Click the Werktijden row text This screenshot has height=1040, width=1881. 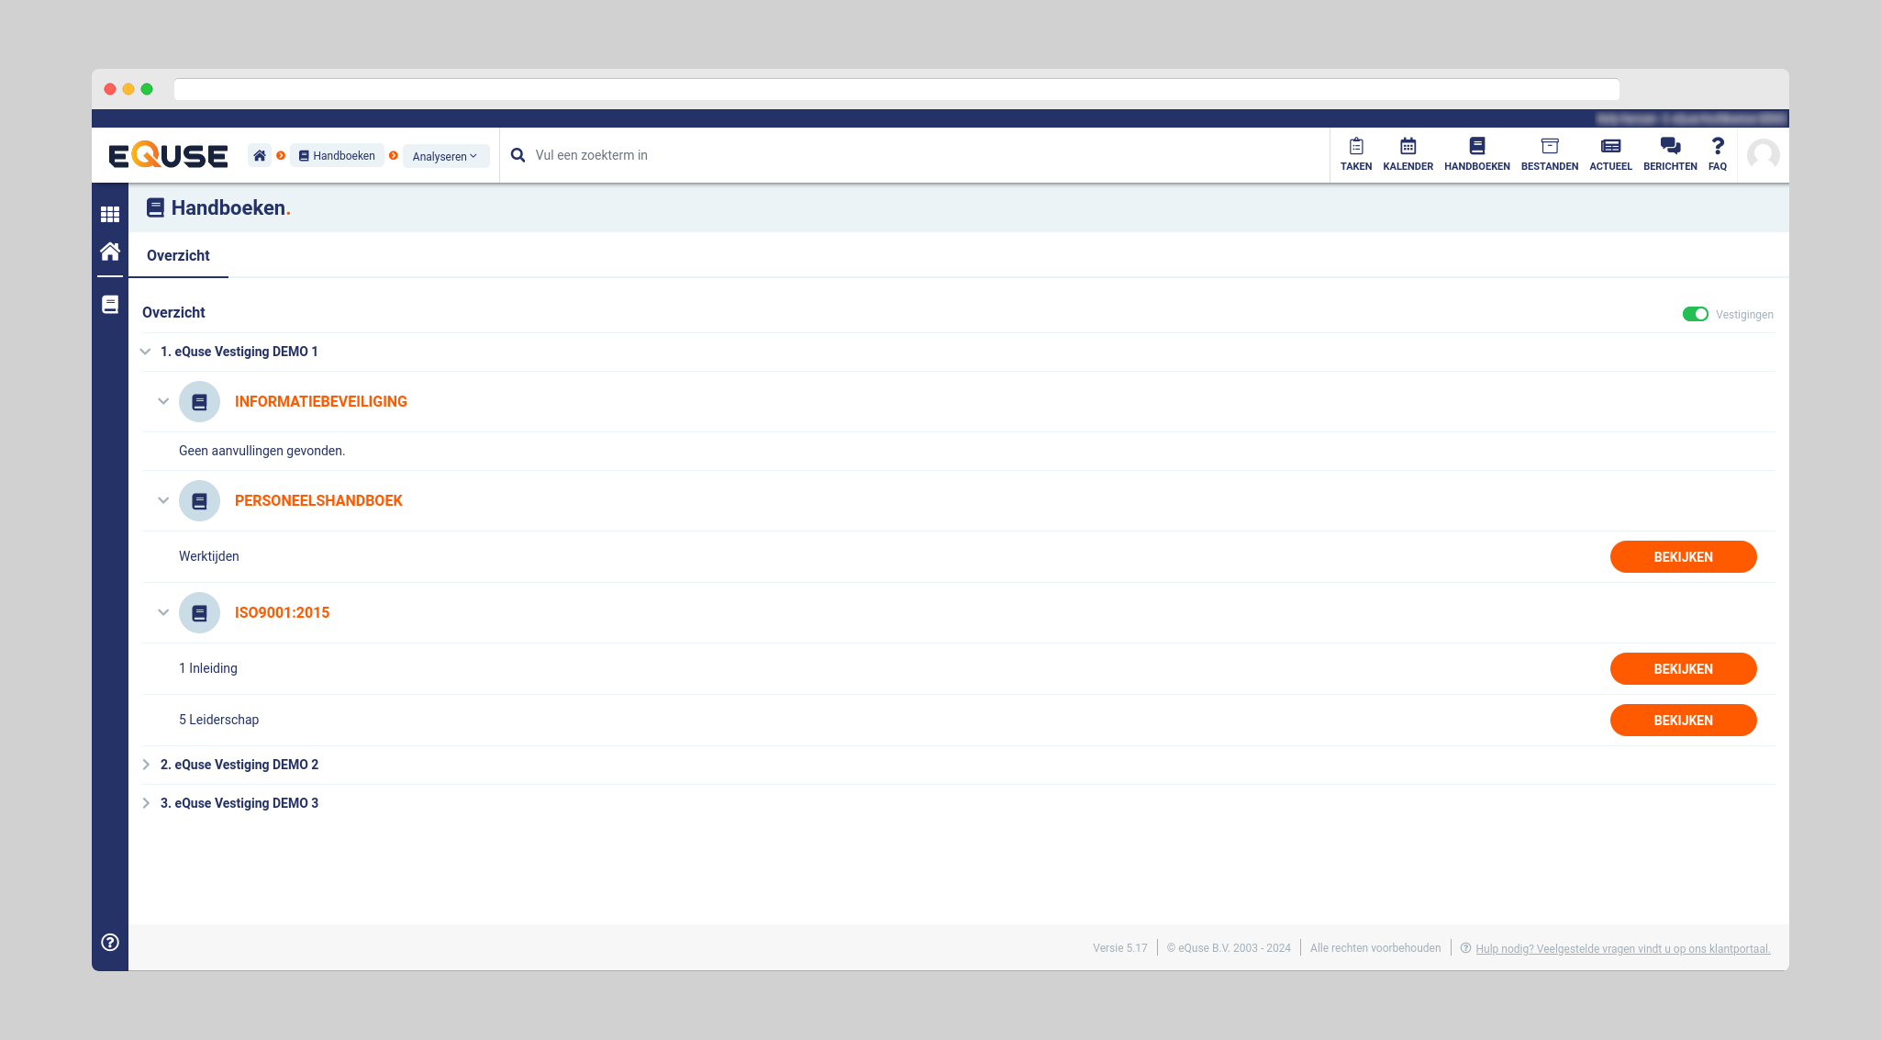click(209, 556)
